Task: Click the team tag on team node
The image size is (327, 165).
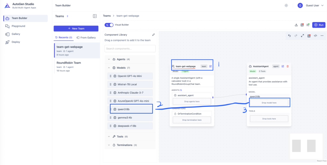Action: (204, 66)
